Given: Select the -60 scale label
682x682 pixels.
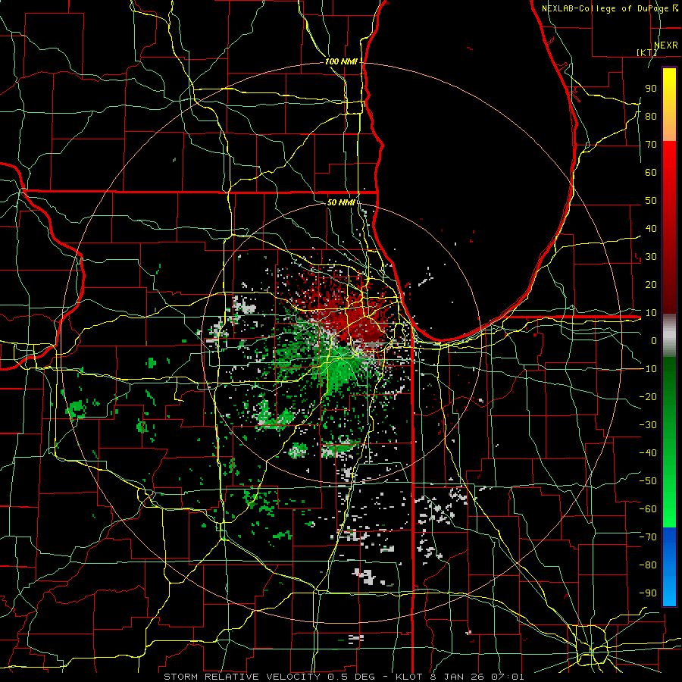Looking at the screenshot, I should (x=648, y=509).
